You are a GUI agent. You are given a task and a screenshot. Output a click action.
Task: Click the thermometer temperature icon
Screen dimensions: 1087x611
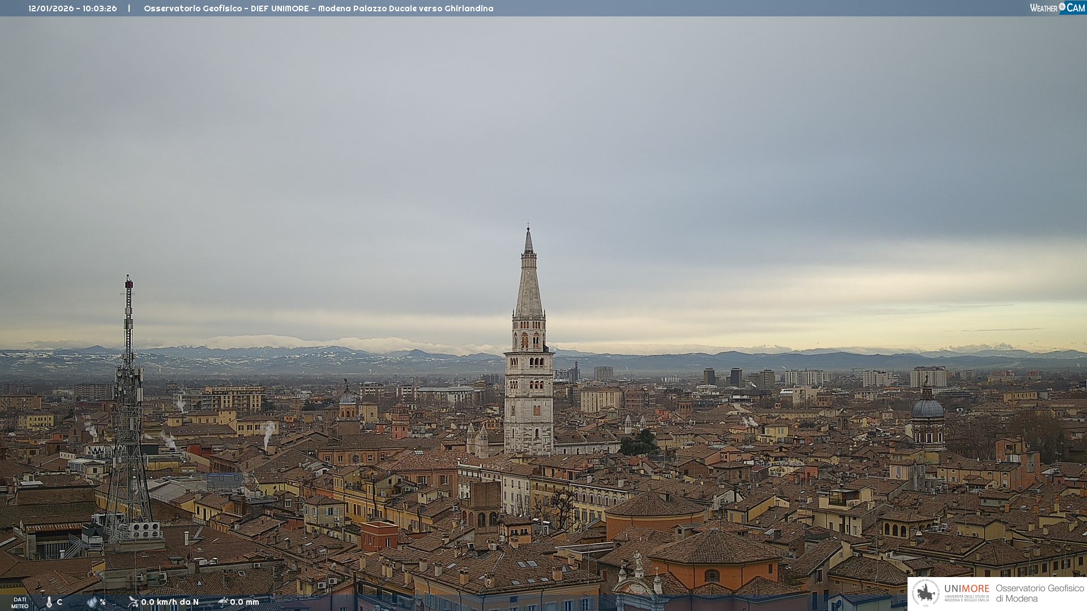(x=49, y=603)
